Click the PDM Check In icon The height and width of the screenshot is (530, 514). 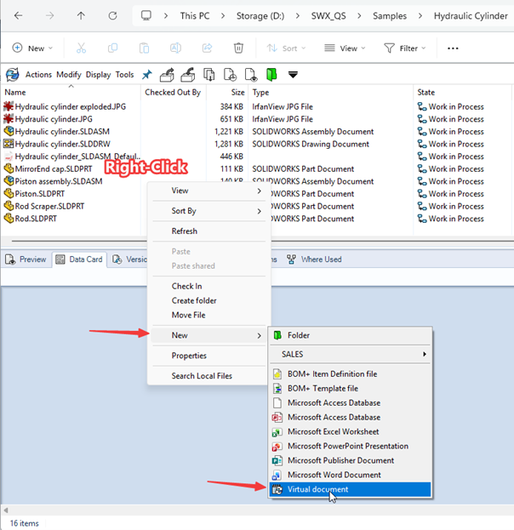coord(188,75)
